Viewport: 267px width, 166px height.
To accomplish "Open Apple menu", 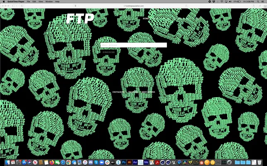I will click(4, 2).
